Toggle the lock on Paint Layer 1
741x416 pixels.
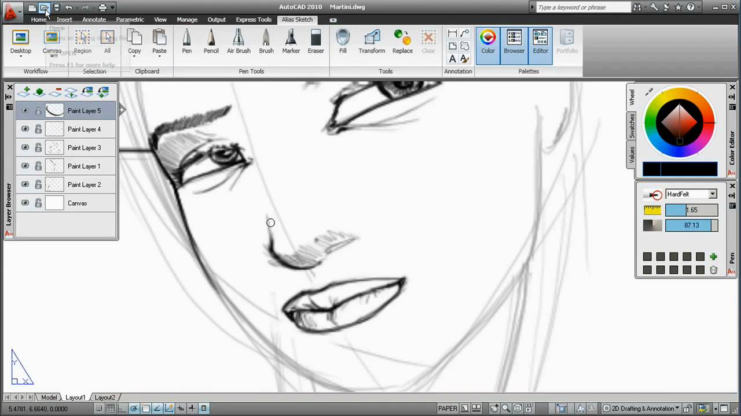click(38, 166)
